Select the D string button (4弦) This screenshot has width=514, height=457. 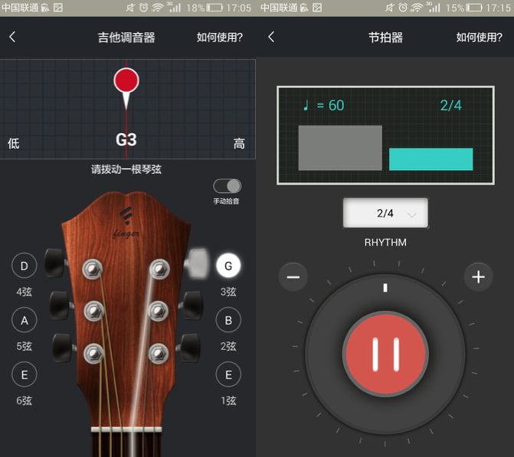pos(25,266)
